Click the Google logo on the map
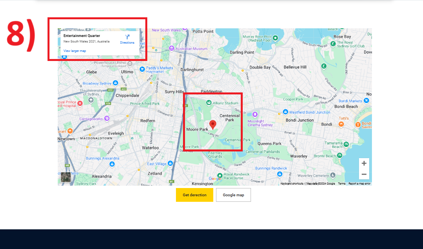The height and width of the screenshot is (249, 423). click(215, 179)
